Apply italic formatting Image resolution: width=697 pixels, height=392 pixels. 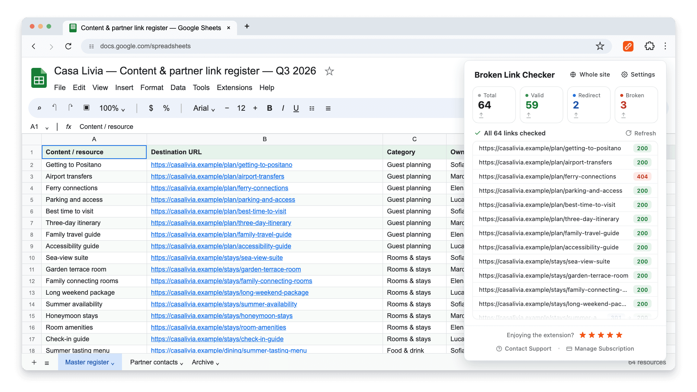283,108
